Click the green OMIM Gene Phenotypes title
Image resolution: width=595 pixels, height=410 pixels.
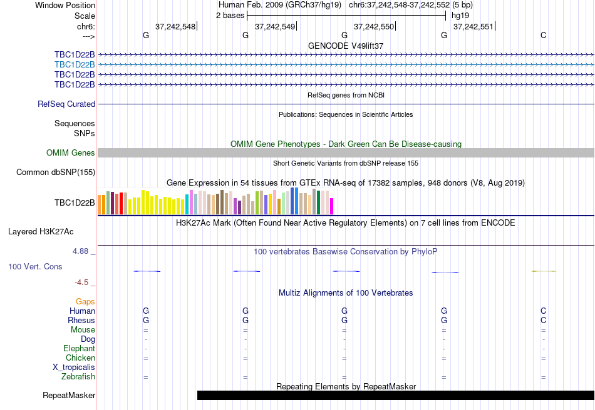346,144
